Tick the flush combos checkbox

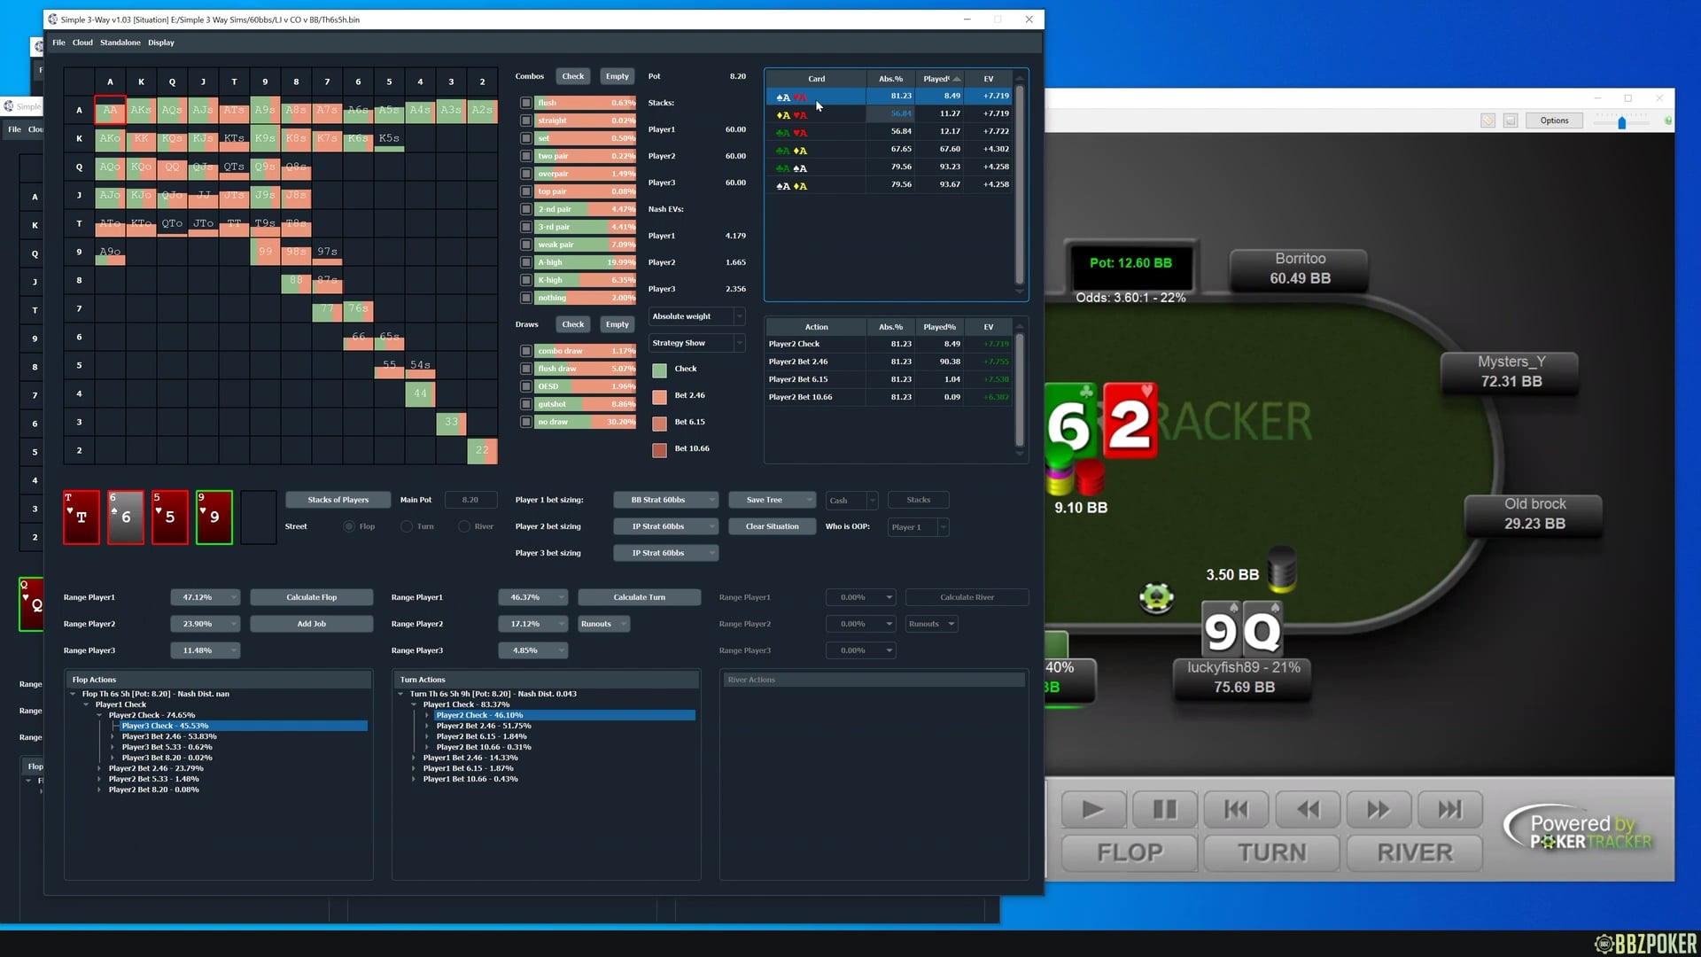point(526,103)
